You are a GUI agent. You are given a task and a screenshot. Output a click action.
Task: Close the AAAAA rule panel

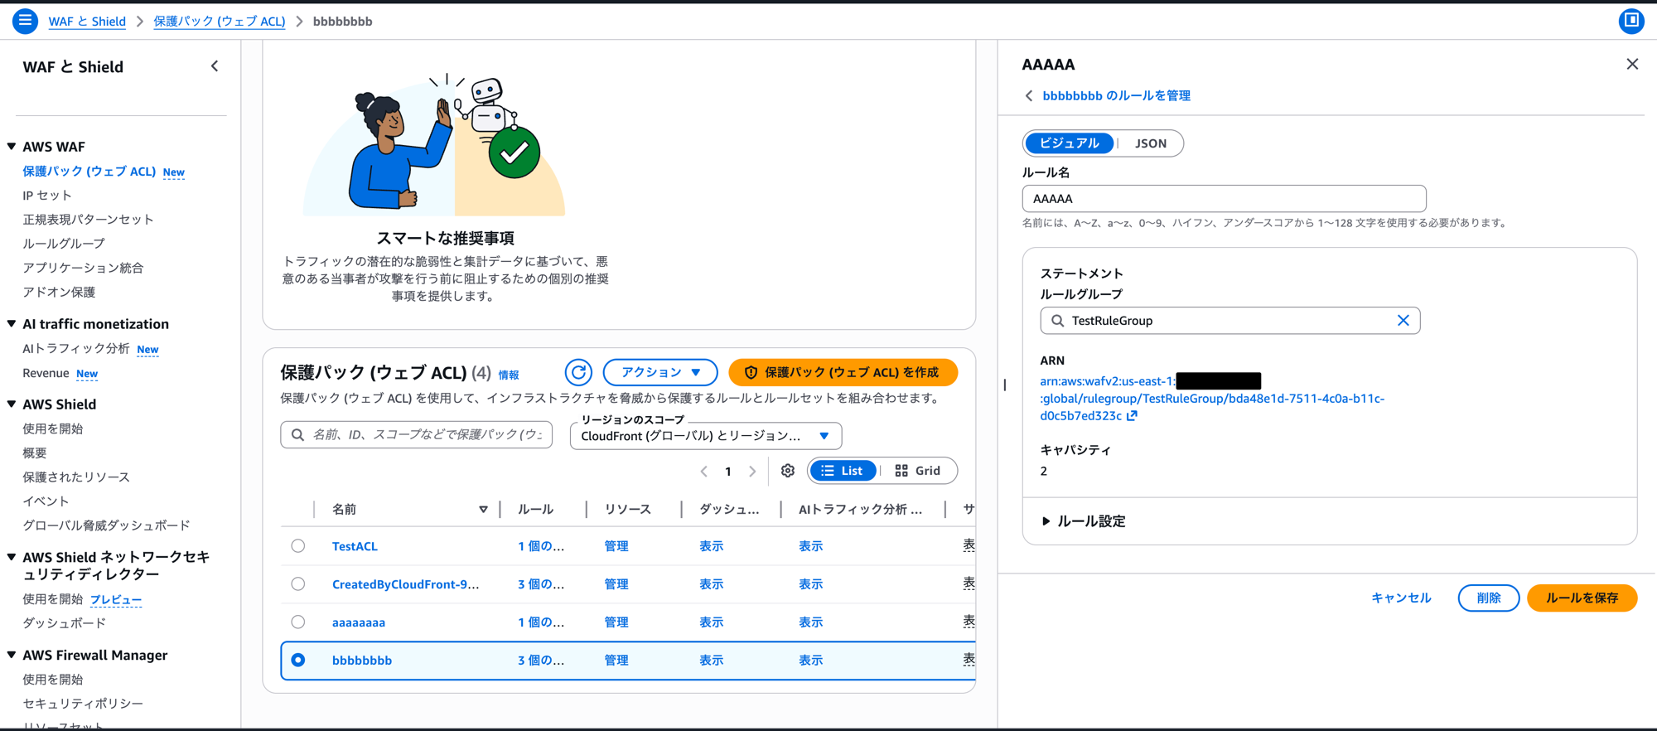click(1632, 64)
